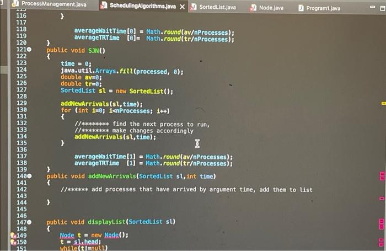
Task: Click the error marker on line 150
Action: point(13,242)
